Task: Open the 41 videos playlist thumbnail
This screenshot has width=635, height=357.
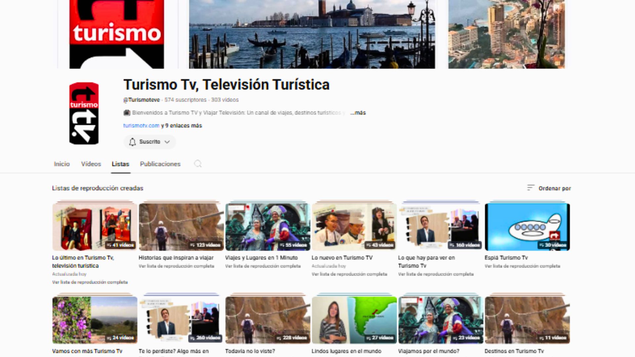Action: [x=95, y=227]
